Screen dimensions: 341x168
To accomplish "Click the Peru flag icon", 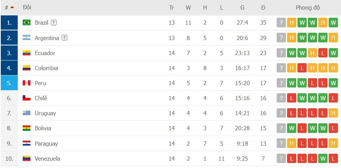I will point(27,83).
